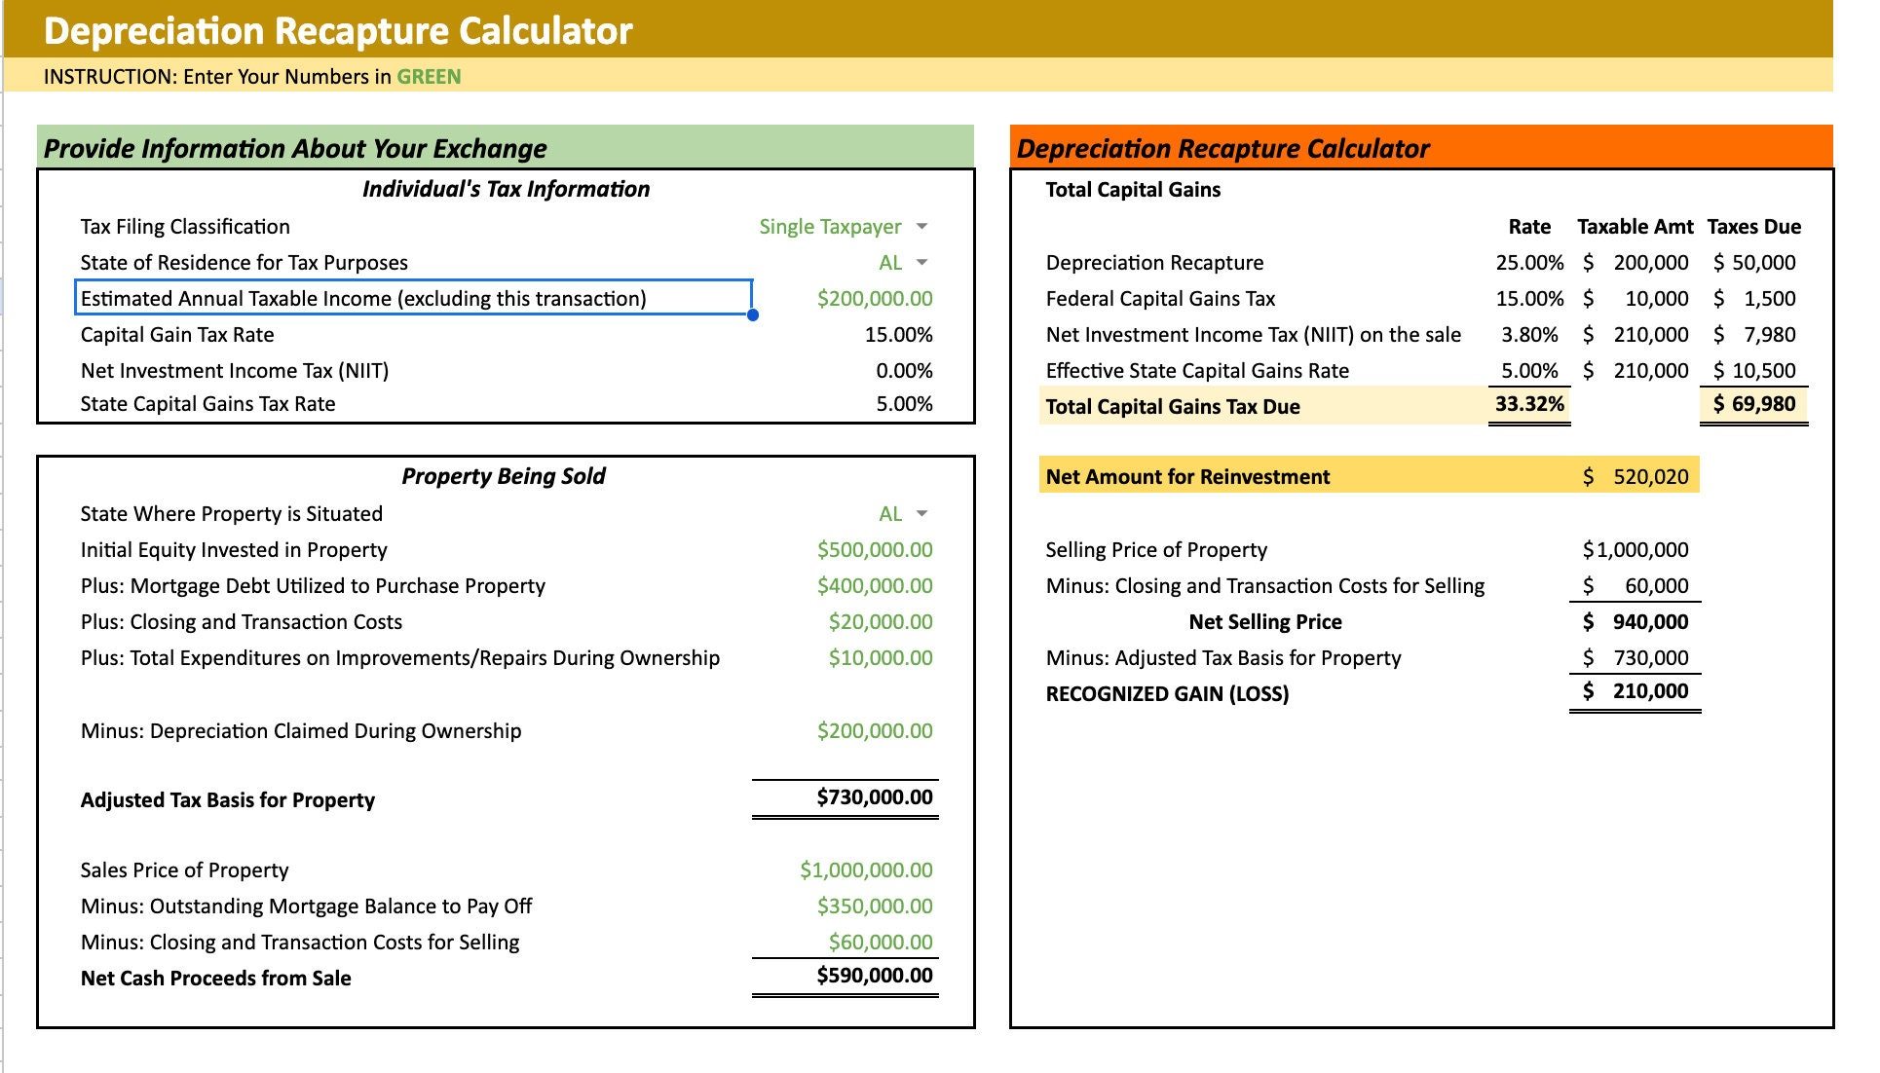
Task: Select Initial Equity Invested $500,000.00 cell
Action: [874, 550]
